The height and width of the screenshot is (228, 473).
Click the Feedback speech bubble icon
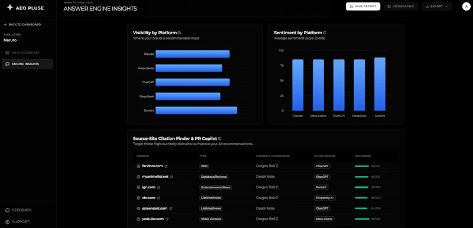pyautogui.click(x=8, y=210)
